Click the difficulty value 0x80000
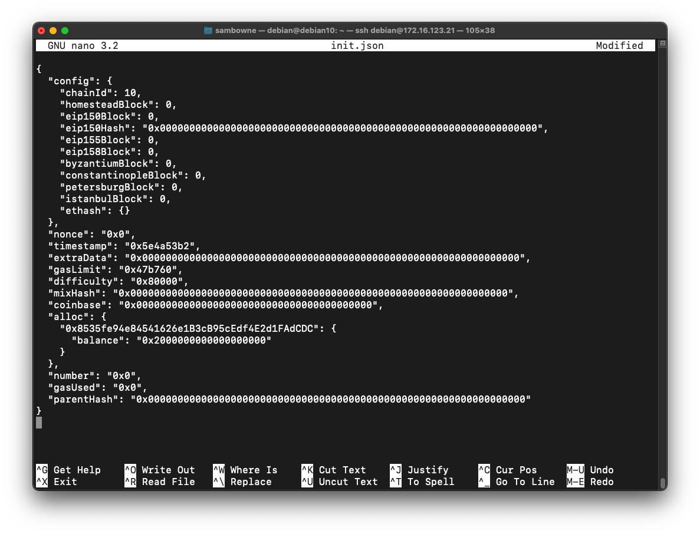Screen dimensions: 700x534 coord(157,282)
